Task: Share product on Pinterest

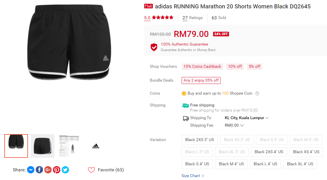Action: coord(57,170)
